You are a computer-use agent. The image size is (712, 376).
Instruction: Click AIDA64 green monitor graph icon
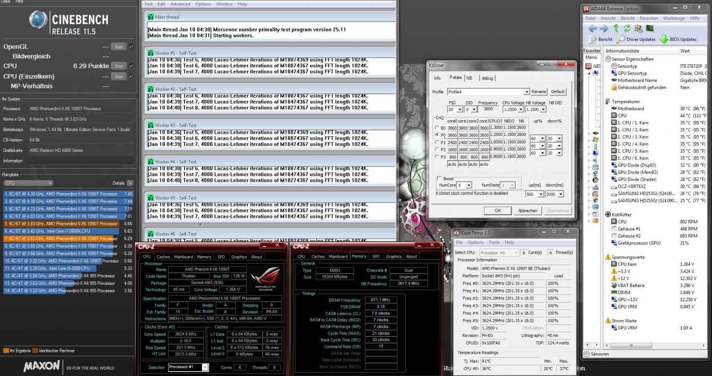(x=650, y=28)
